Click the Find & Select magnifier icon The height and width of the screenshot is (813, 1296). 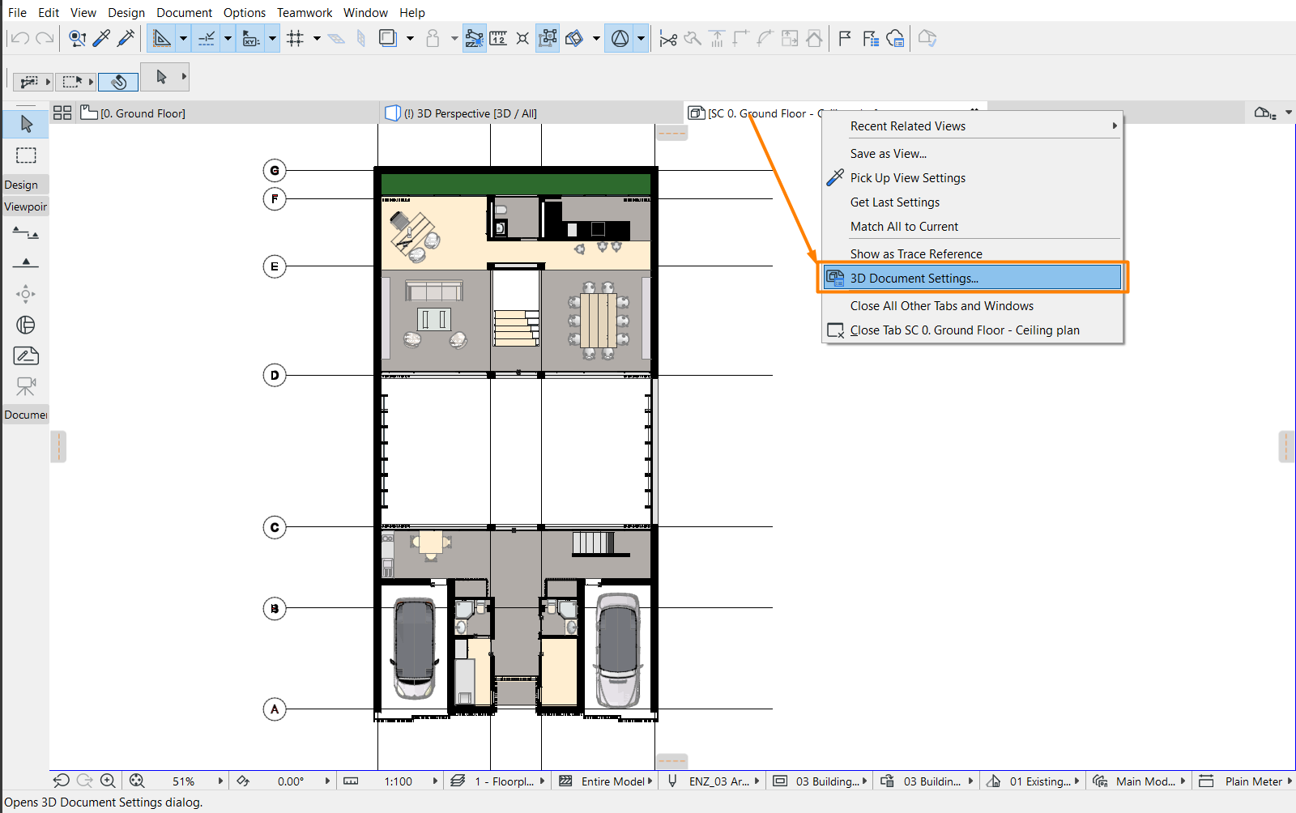click(77, 37)
